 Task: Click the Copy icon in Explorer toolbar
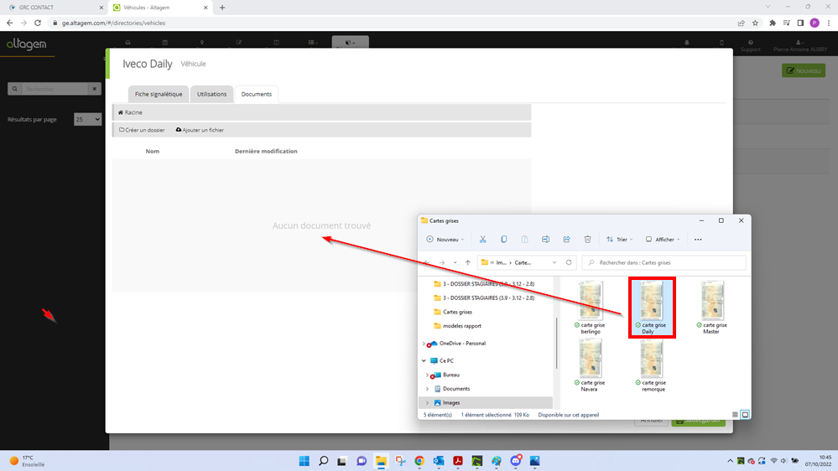coord(503,239)
